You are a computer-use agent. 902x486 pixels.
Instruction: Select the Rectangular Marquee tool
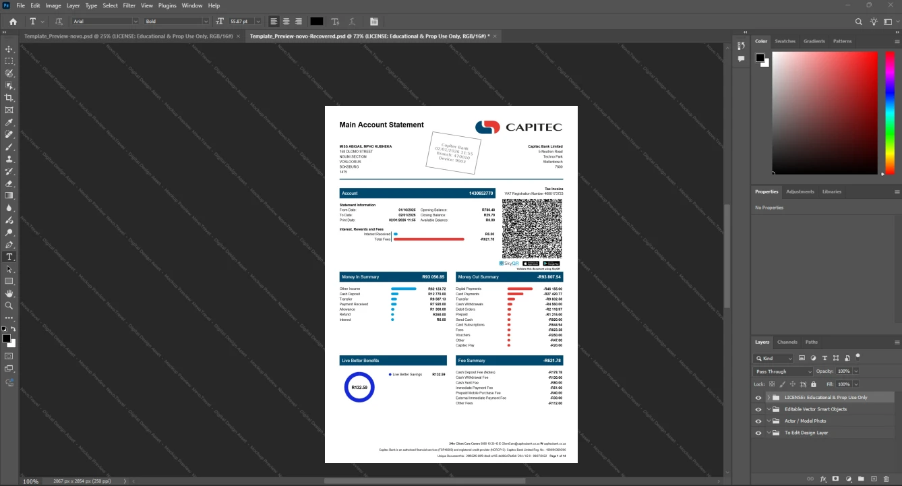9,61
